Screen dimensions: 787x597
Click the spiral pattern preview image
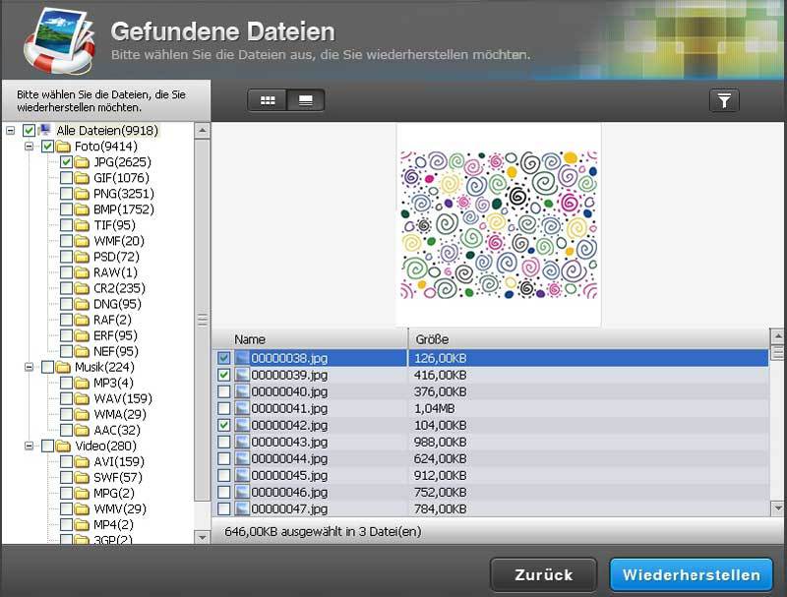[499, 225]
